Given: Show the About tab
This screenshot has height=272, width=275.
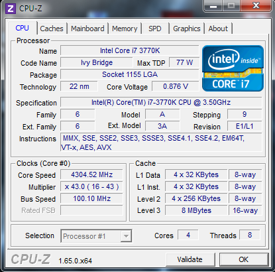Looking at the screenshot, I should coord(218,29).
